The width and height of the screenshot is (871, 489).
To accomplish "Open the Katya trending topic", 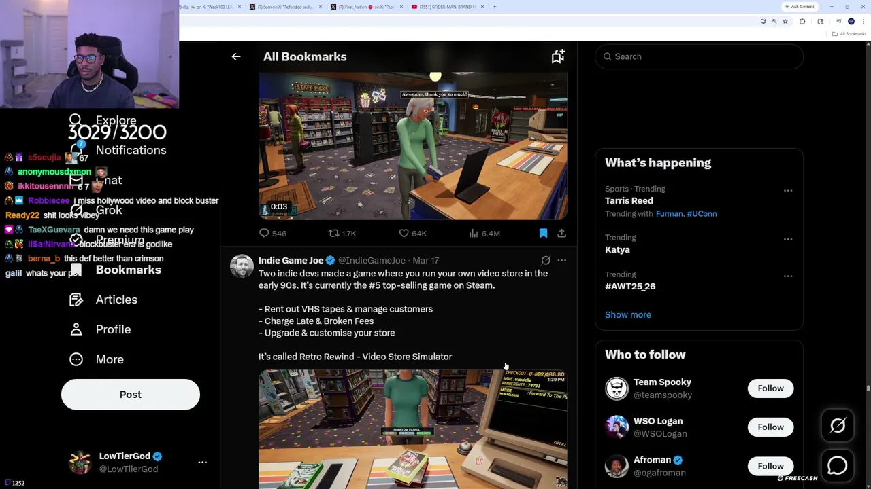I will [617, 250].
